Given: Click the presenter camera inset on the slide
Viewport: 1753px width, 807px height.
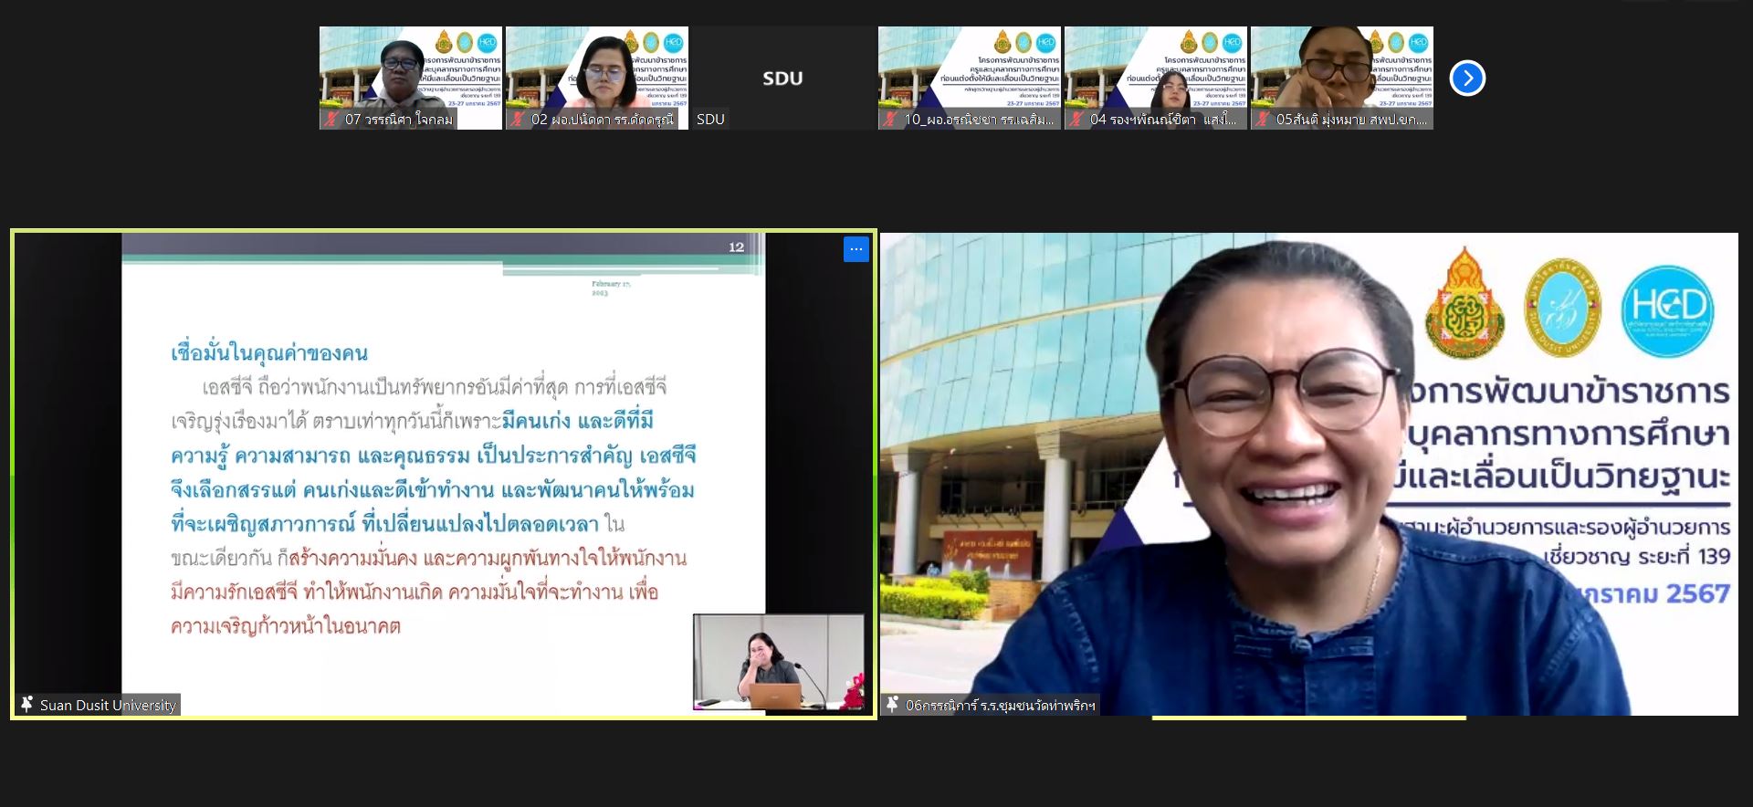Looking at the screenshot, I should pyautogui.click(x=778, y=662).
